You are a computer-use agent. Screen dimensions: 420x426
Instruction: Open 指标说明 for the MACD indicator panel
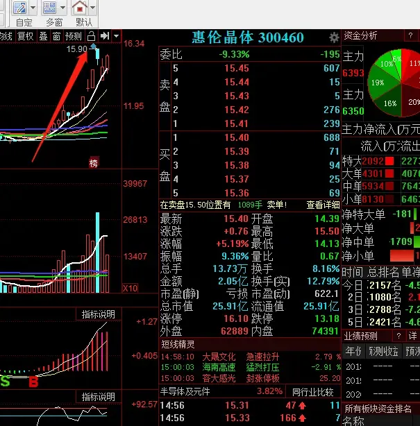click(x=99, y=314)
